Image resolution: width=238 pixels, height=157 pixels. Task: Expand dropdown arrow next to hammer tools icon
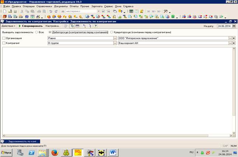click(169, 12)
